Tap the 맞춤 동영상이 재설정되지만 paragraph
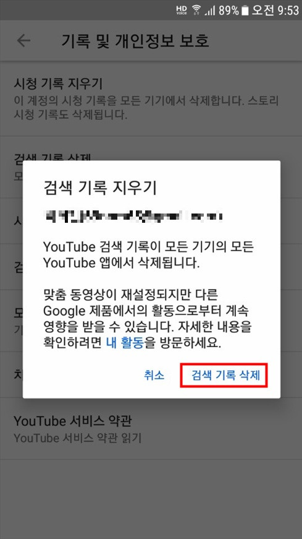 (148, 319)
